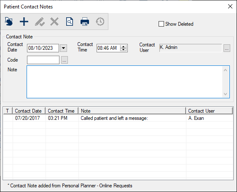Select the 07/20/2017 contact note row
The width and height of the screenshot is (237, 192).
(118, 118)
